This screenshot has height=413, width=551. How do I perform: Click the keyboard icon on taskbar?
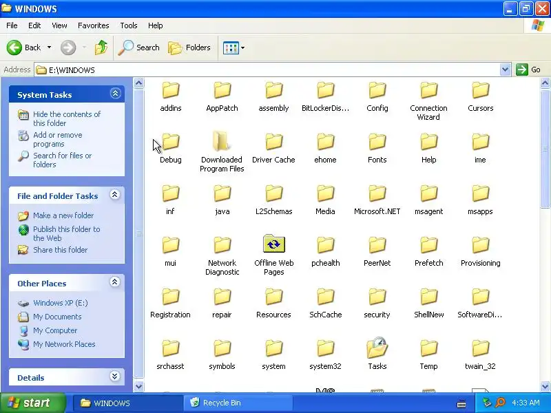[x=461, y=404]
